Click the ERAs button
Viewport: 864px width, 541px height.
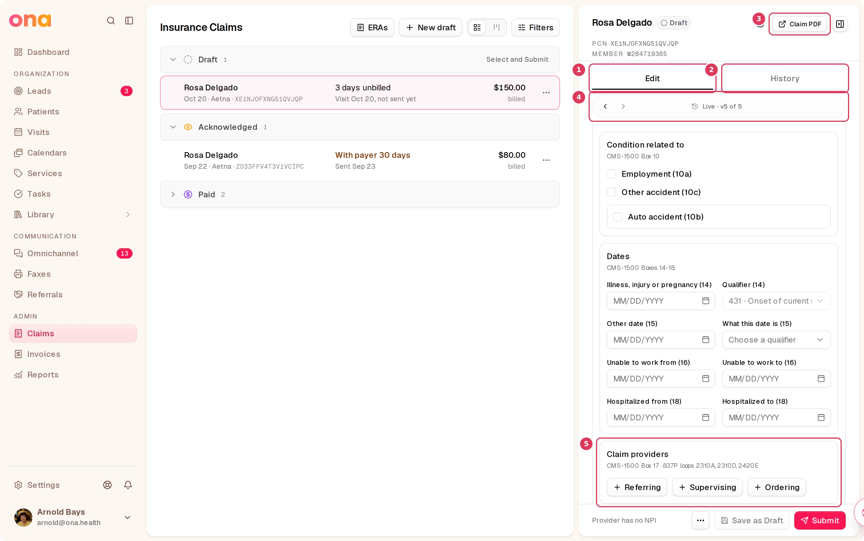[x=372, y=27]
